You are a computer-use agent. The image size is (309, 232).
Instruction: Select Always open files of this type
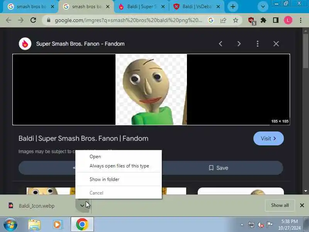tap(119, 166)
